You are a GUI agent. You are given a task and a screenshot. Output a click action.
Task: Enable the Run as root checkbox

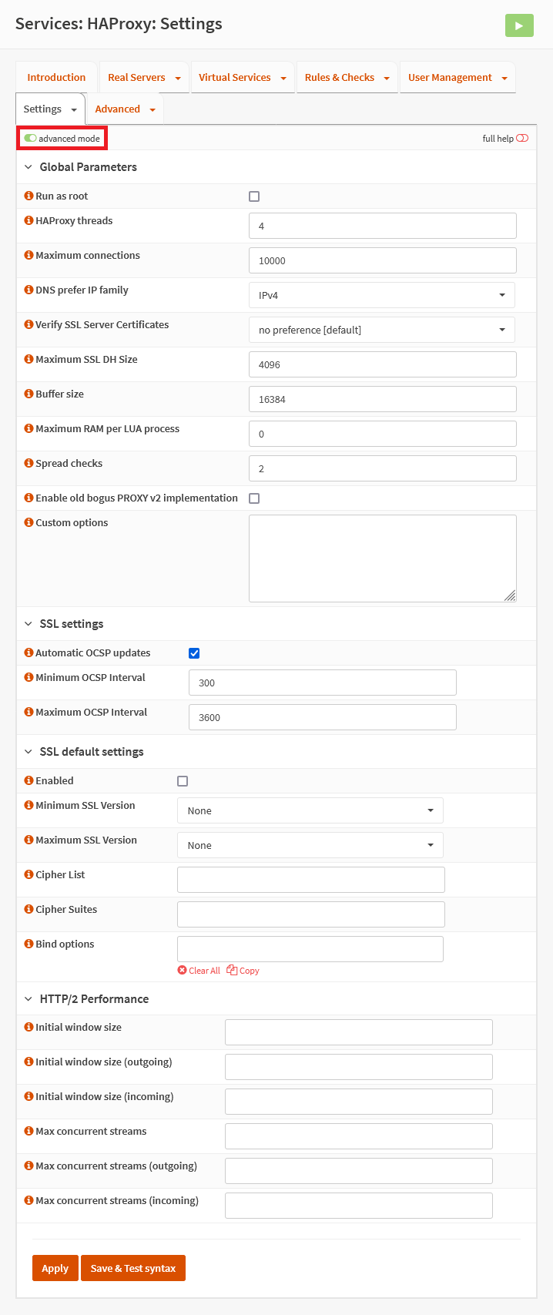pyautogui.click(x=254, y=196)
